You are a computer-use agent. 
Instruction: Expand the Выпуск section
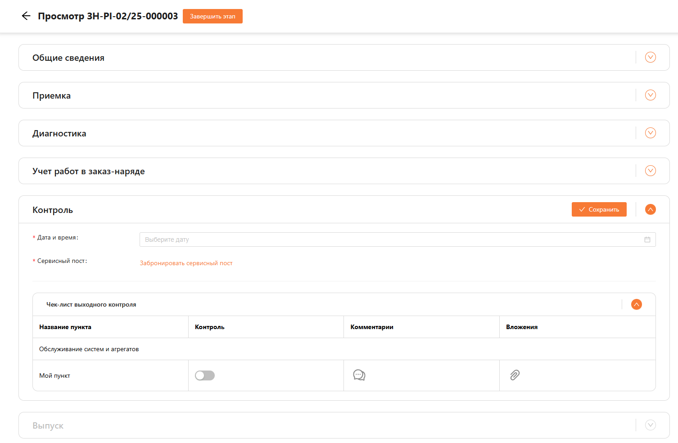coord(650,425)
